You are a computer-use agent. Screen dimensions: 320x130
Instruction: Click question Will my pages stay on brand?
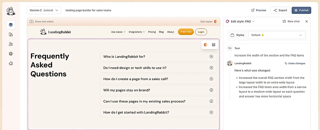127,90
